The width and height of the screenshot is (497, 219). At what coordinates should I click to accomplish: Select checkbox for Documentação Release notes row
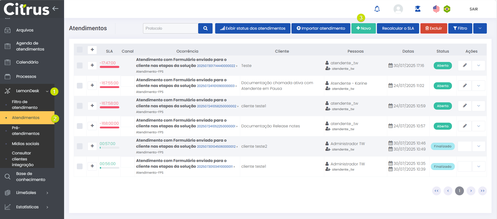coord(80,126)
